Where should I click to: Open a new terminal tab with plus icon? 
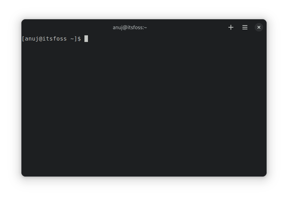click(x=231, y=27)
